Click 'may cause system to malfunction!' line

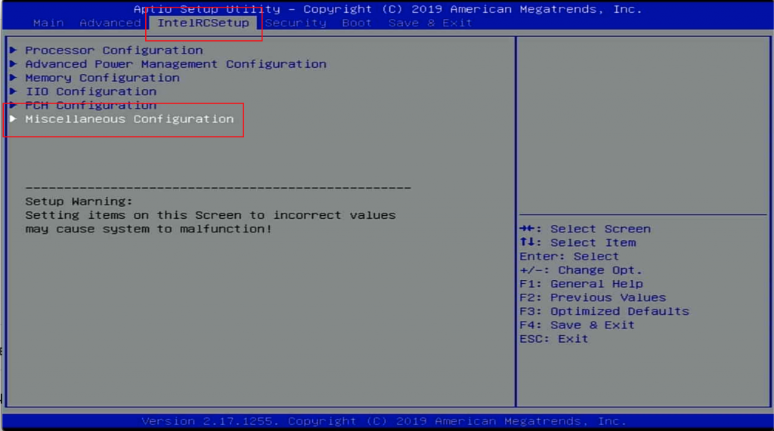point(149,229)
